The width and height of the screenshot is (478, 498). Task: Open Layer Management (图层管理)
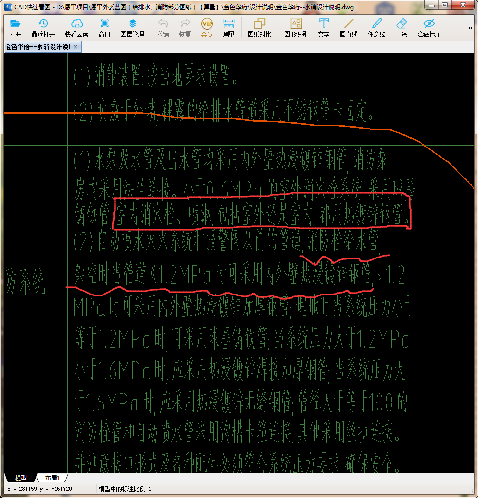click(x=132, y=28)
